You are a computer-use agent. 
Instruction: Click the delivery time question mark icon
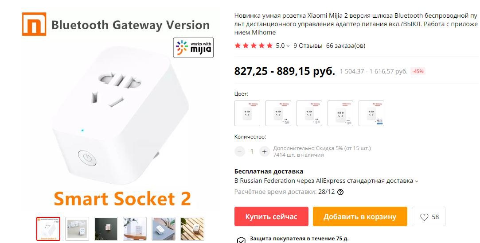(340, 192)
